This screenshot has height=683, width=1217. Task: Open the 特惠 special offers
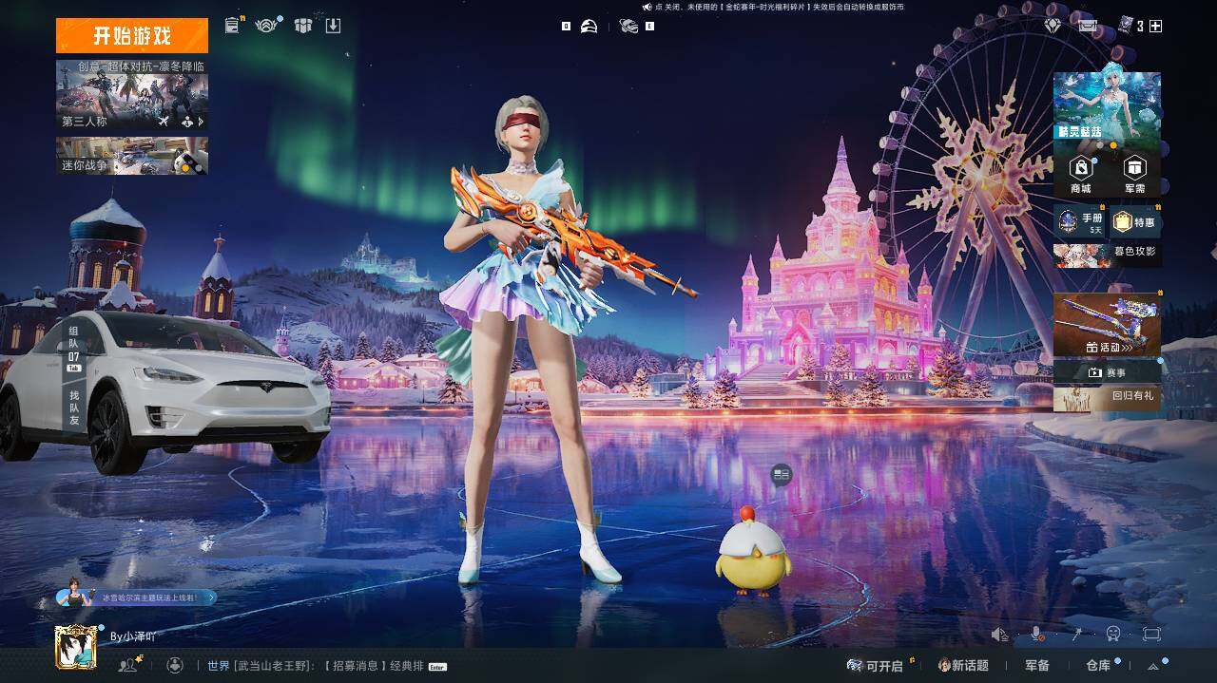click(1135, 222)
